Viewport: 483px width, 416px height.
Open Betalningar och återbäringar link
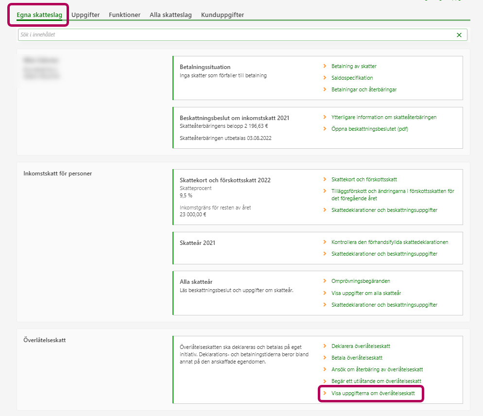pyautogui.click(x=364, y=89)
